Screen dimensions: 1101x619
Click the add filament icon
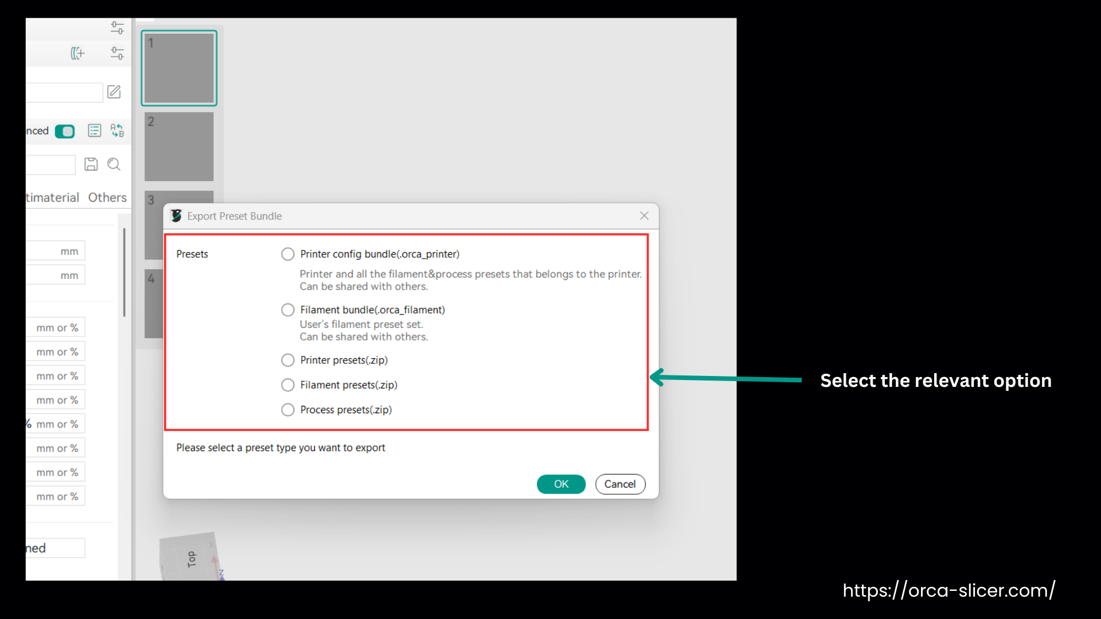[x=77, y=53]
